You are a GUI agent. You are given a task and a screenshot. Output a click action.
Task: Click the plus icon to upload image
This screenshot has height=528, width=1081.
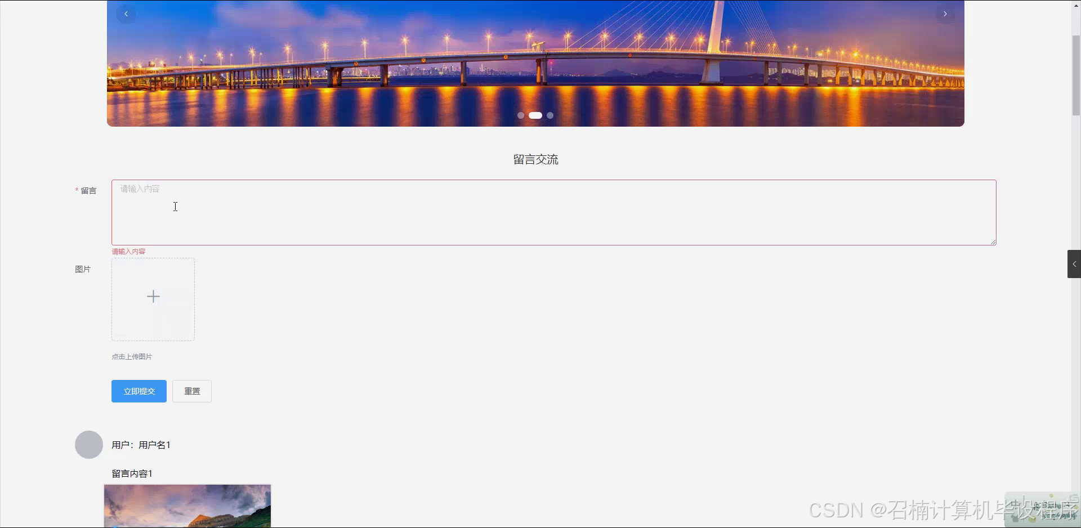pos(153,297)
